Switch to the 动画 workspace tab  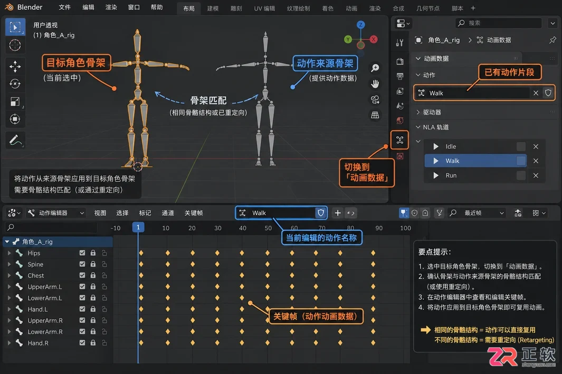pos(351,8)
